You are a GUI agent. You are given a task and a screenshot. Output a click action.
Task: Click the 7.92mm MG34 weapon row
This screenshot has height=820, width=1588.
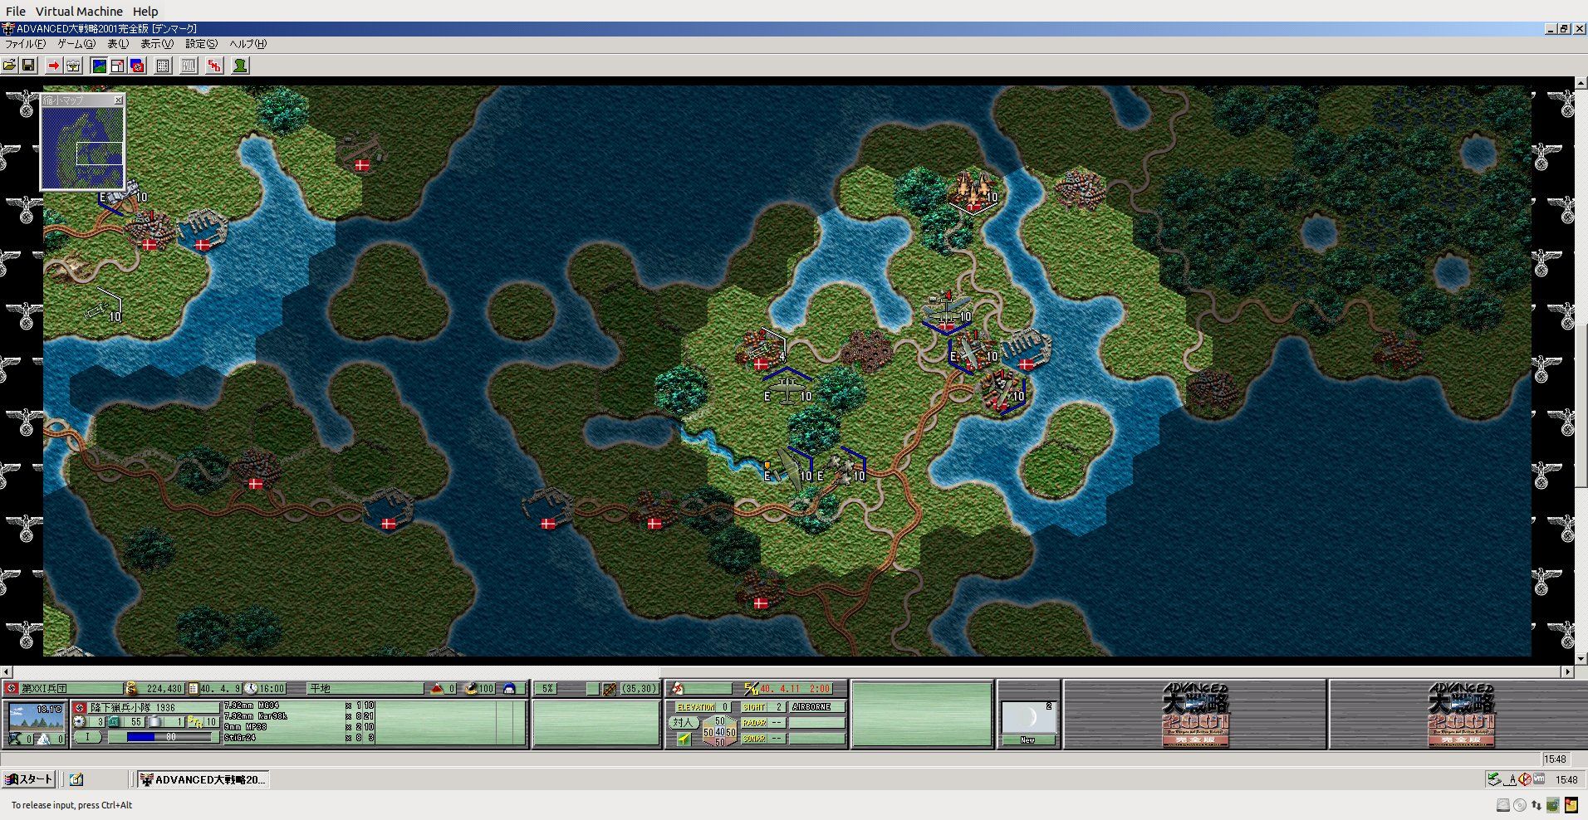[x=299, y=705]
